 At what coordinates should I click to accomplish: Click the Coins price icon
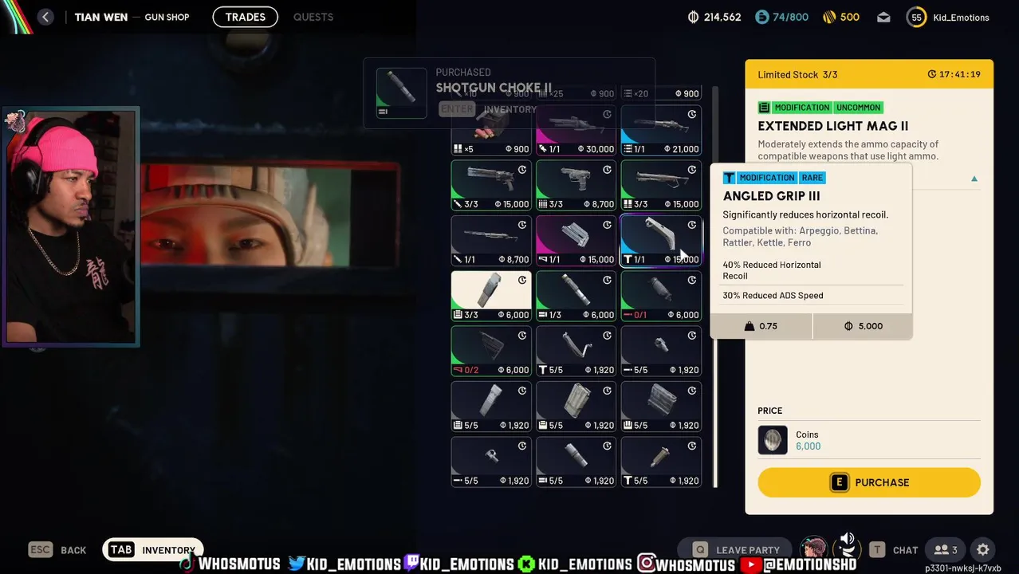click(773, 440)
